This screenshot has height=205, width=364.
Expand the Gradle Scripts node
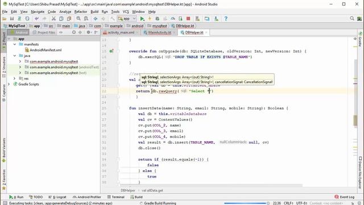pos(9,84)
